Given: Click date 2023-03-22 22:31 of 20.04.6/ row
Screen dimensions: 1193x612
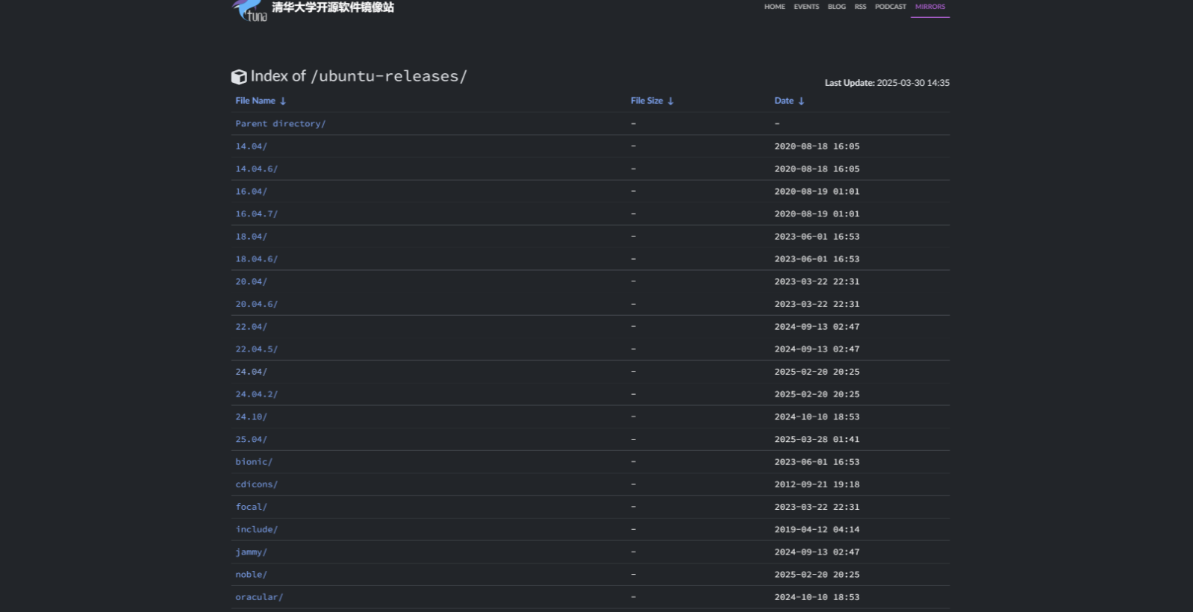Looking at the screenshot, I should pos(817,305).
